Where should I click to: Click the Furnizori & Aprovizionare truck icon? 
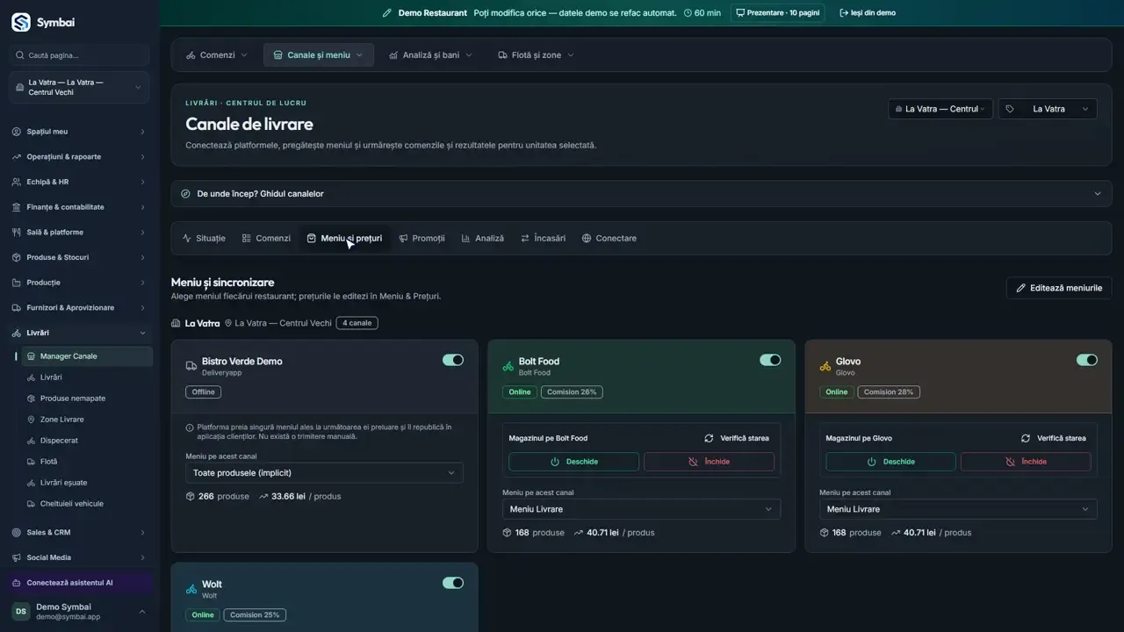tap(17, 308)
